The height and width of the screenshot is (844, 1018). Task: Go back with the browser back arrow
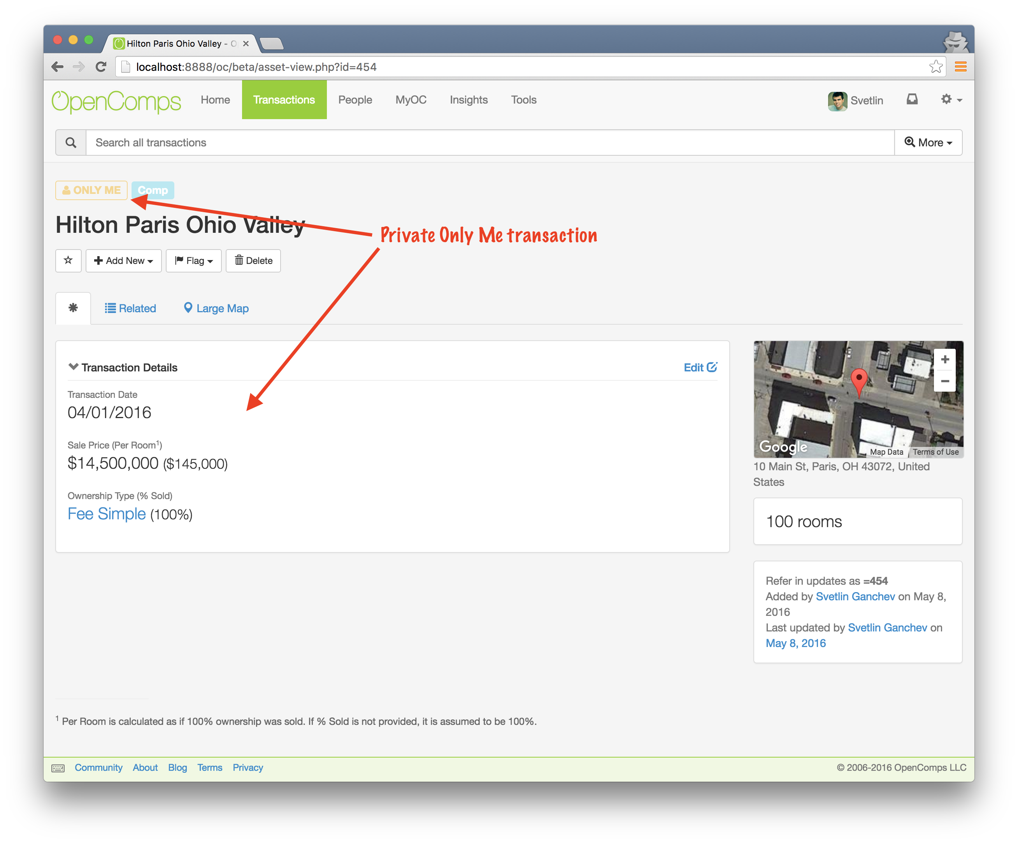[x=58, y=67]
